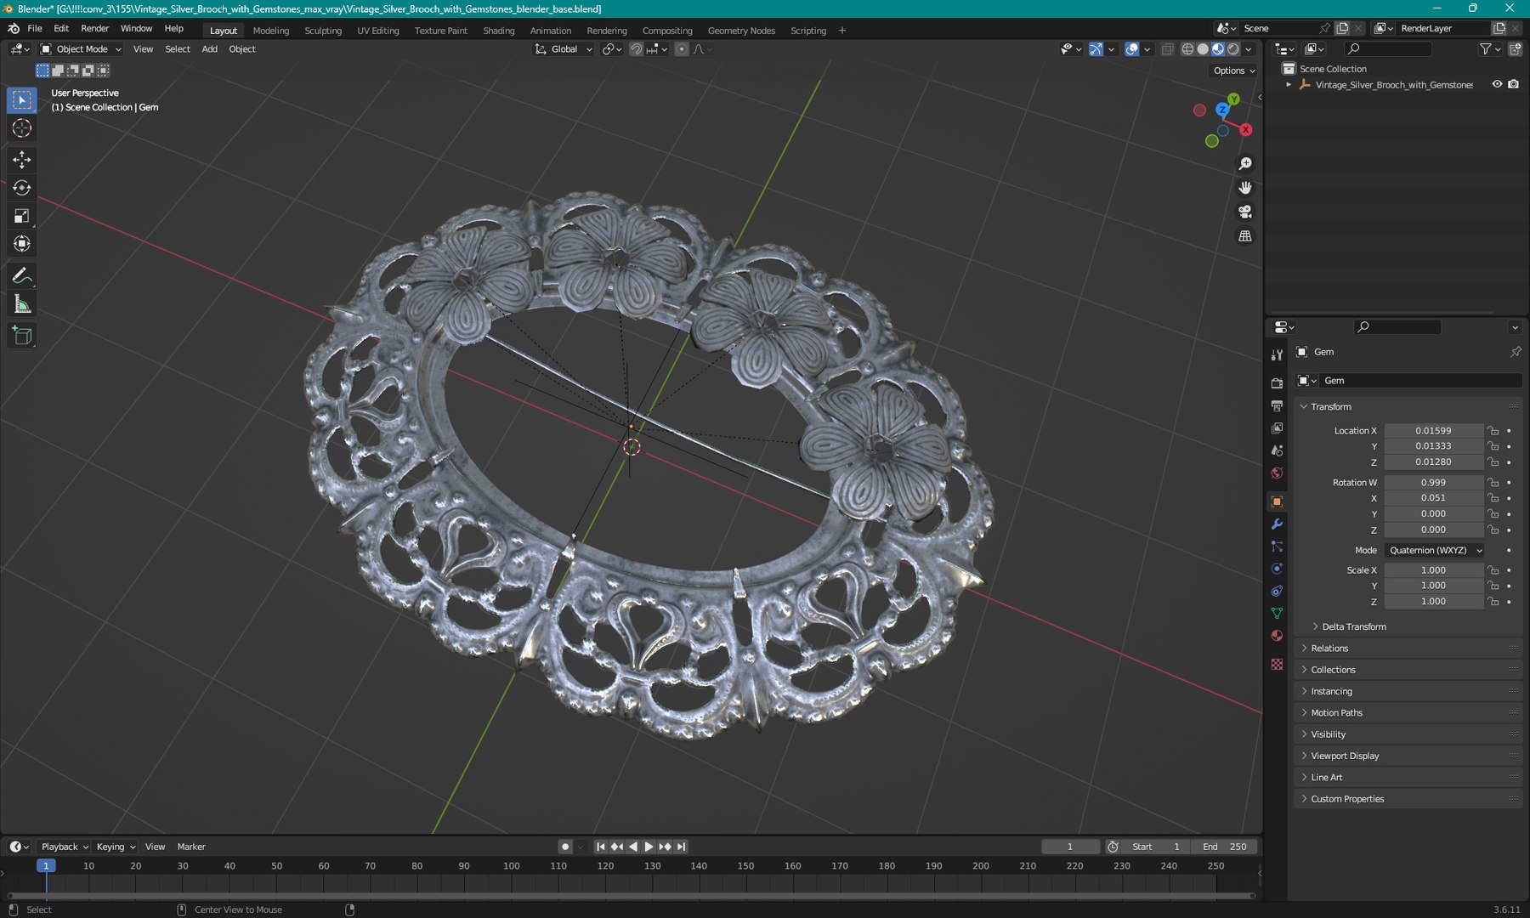Click the pan view hand icon

tap(1245, 187)
